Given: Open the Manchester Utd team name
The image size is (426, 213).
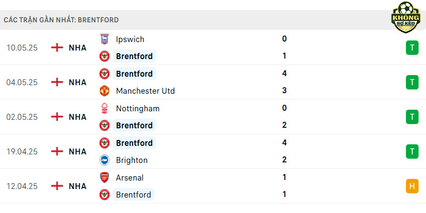Looking at the screenshot, I should click(x=145, y=91).
